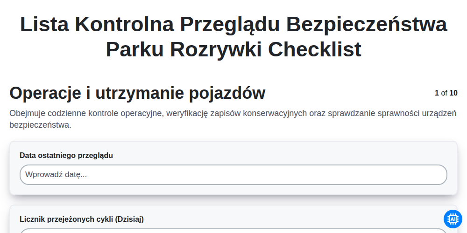This screenshot has width=467, height=233.
Task: Click the word "Lista" starting the title
Action: pyautogui.click(x=45, y=24)
